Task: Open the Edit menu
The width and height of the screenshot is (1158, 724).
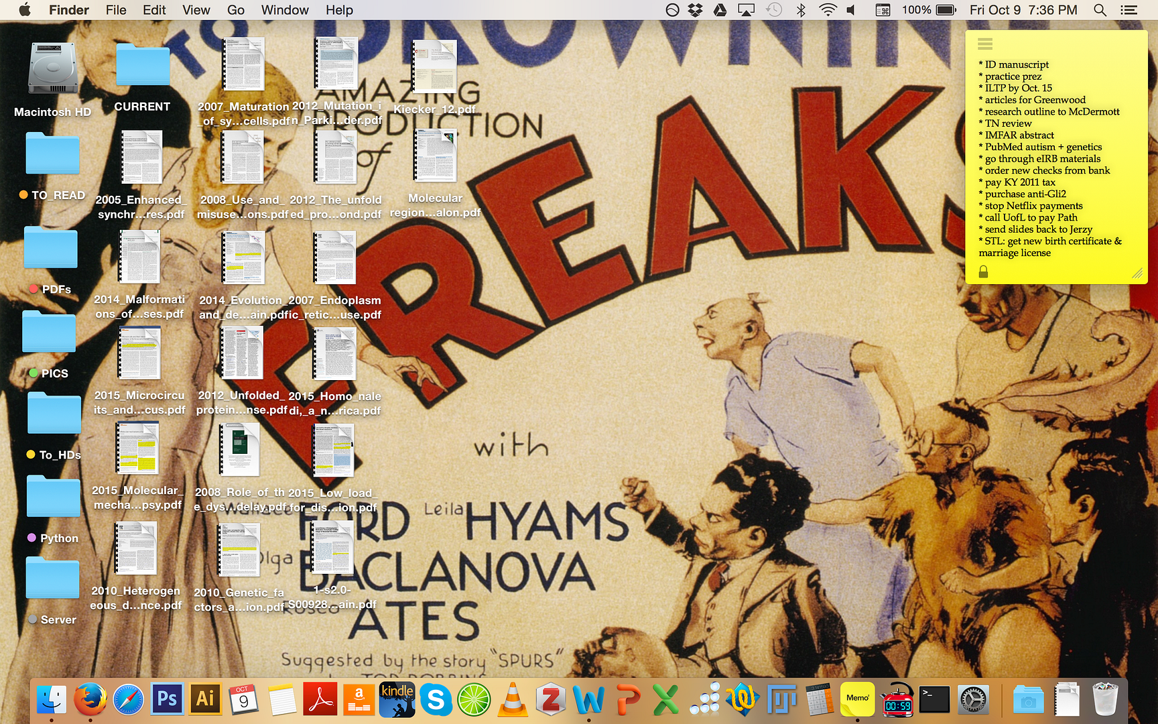Action: point(154,10)
